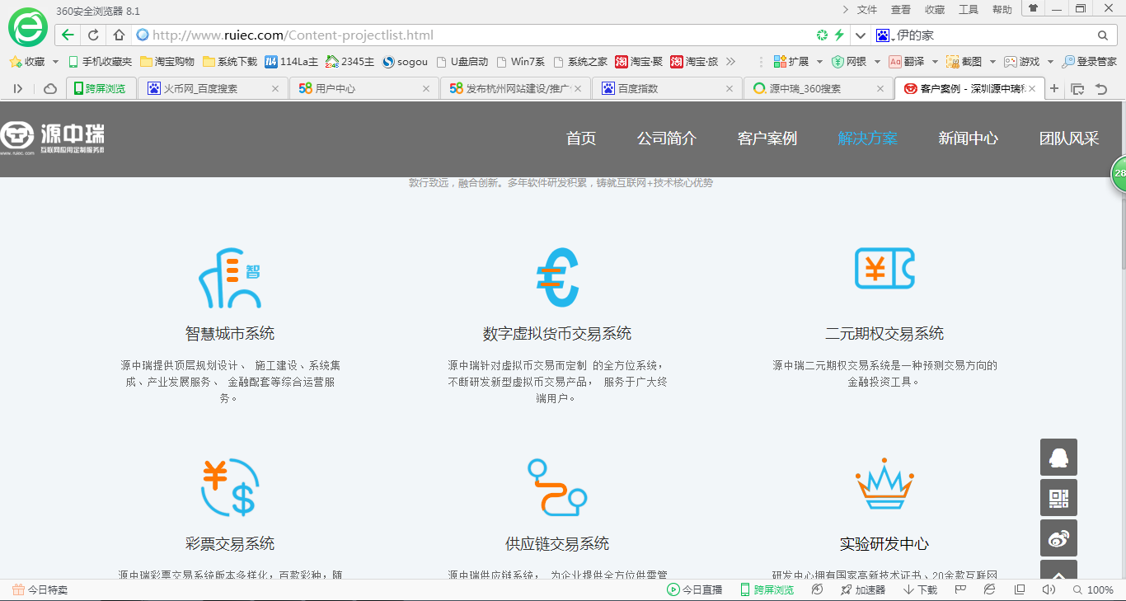Click the green lightning speed mode icon

[x=839, y=35]
